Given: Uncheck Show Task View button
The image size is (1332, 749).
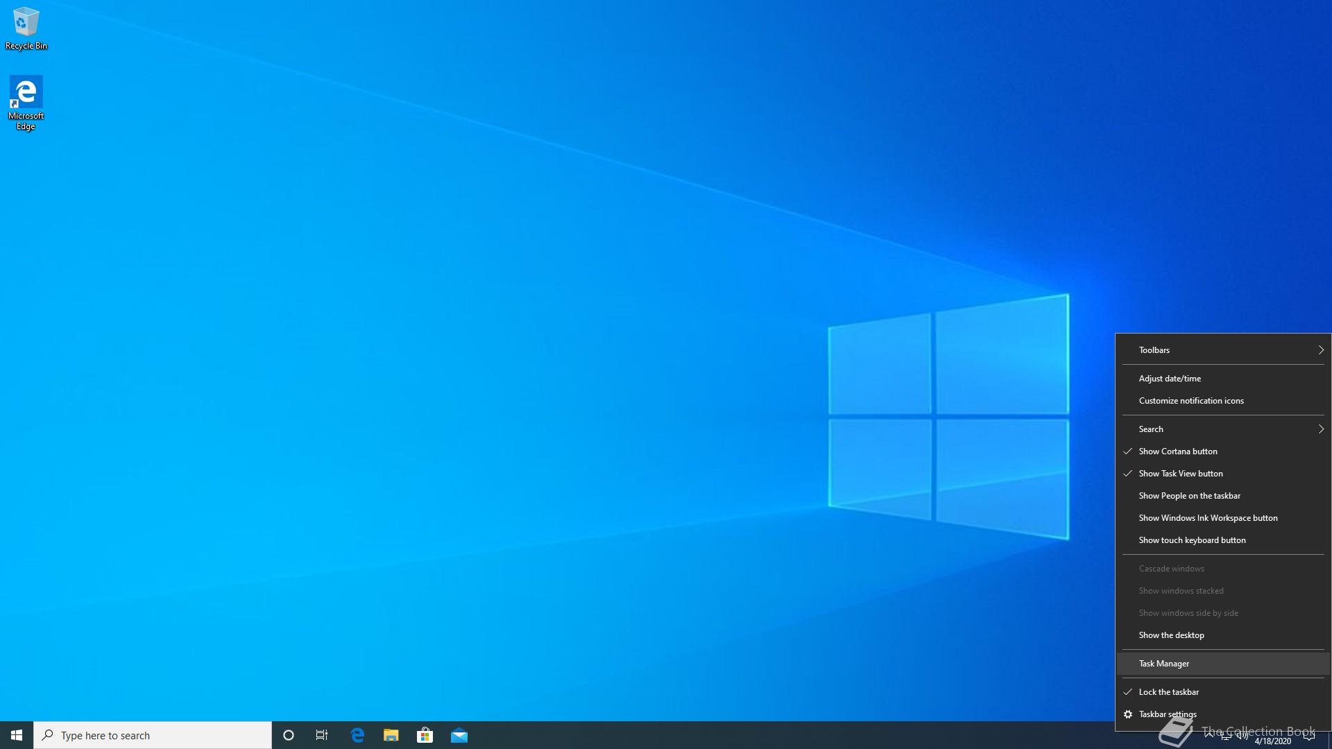Looking at the screenshot, I should 1223,474.
